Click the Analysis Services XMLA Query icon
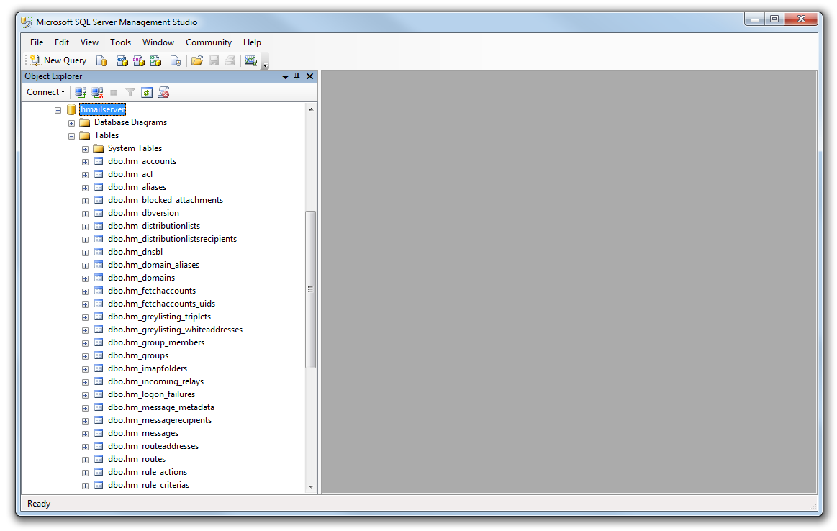 (x=155, y=61)
